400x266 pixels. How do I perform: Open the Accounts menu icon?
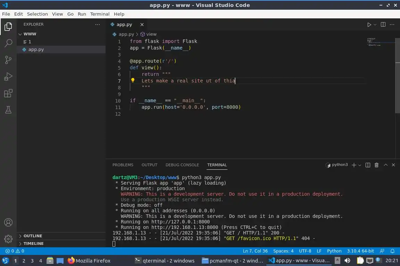(x=8, y=222)
